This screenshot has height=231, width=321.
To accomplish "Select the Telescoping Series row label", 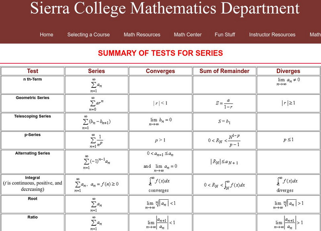I will 33,116.
